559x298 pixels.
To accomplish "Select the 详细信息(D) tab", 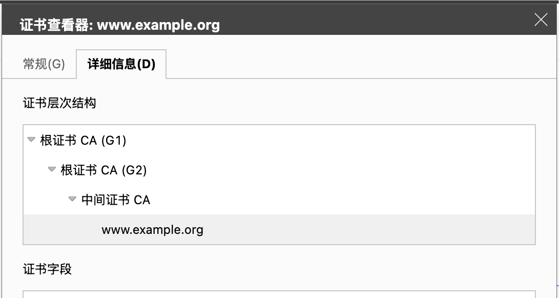I will click(121, 64).
